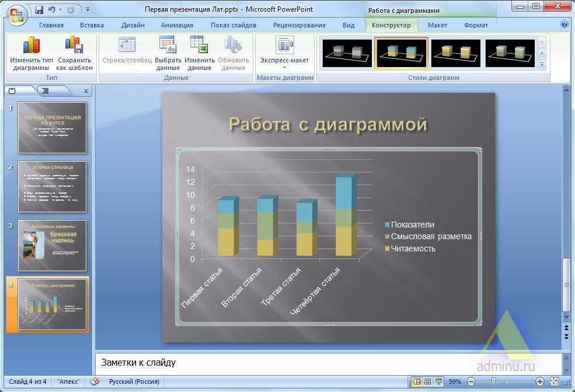Open the Office button menu
Viewport: 575px width, 392px height.
(16, 15)
